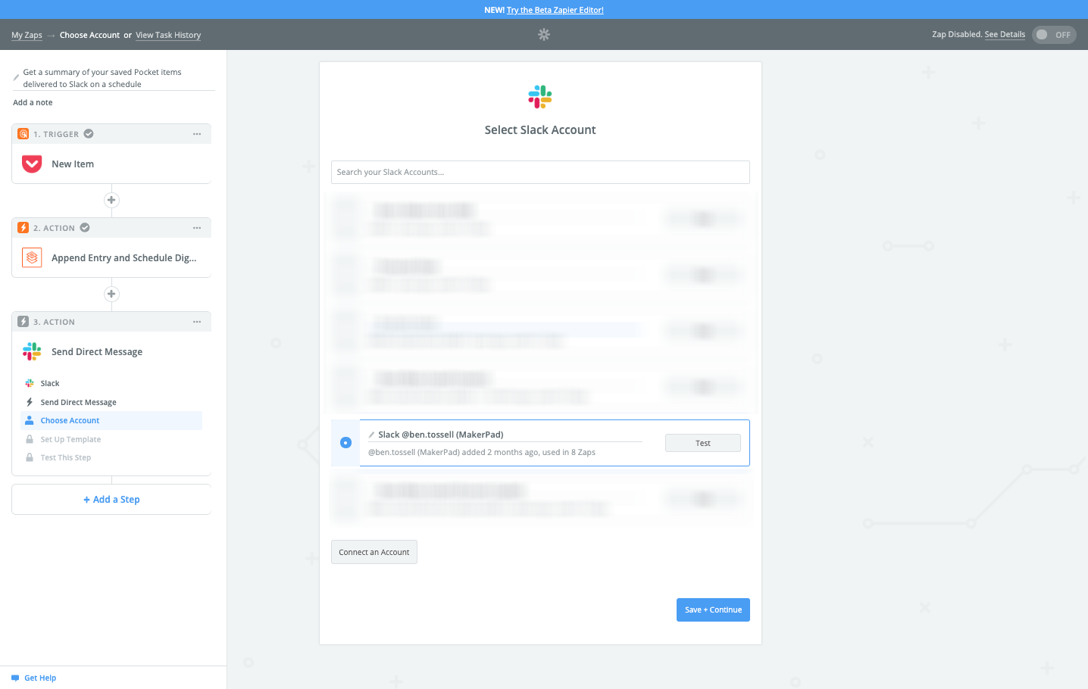Open the My Zaps link

27,35
